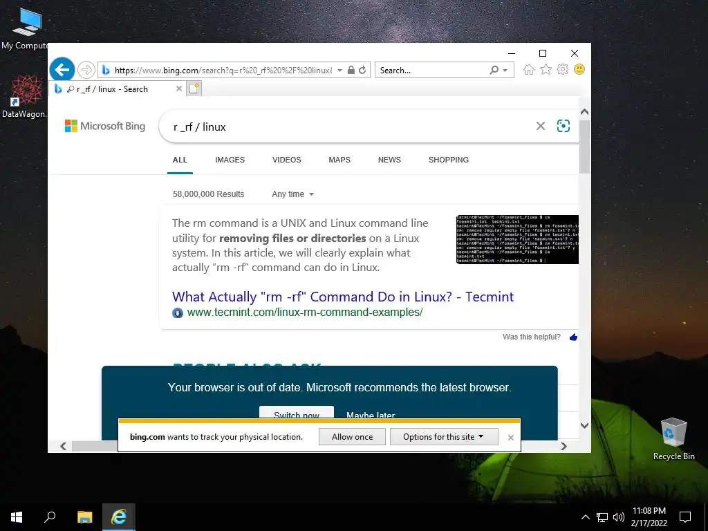The image size is (708, 531).
Task: Switch to the SHOPPING tab
Action: click(x=448, y=160)
